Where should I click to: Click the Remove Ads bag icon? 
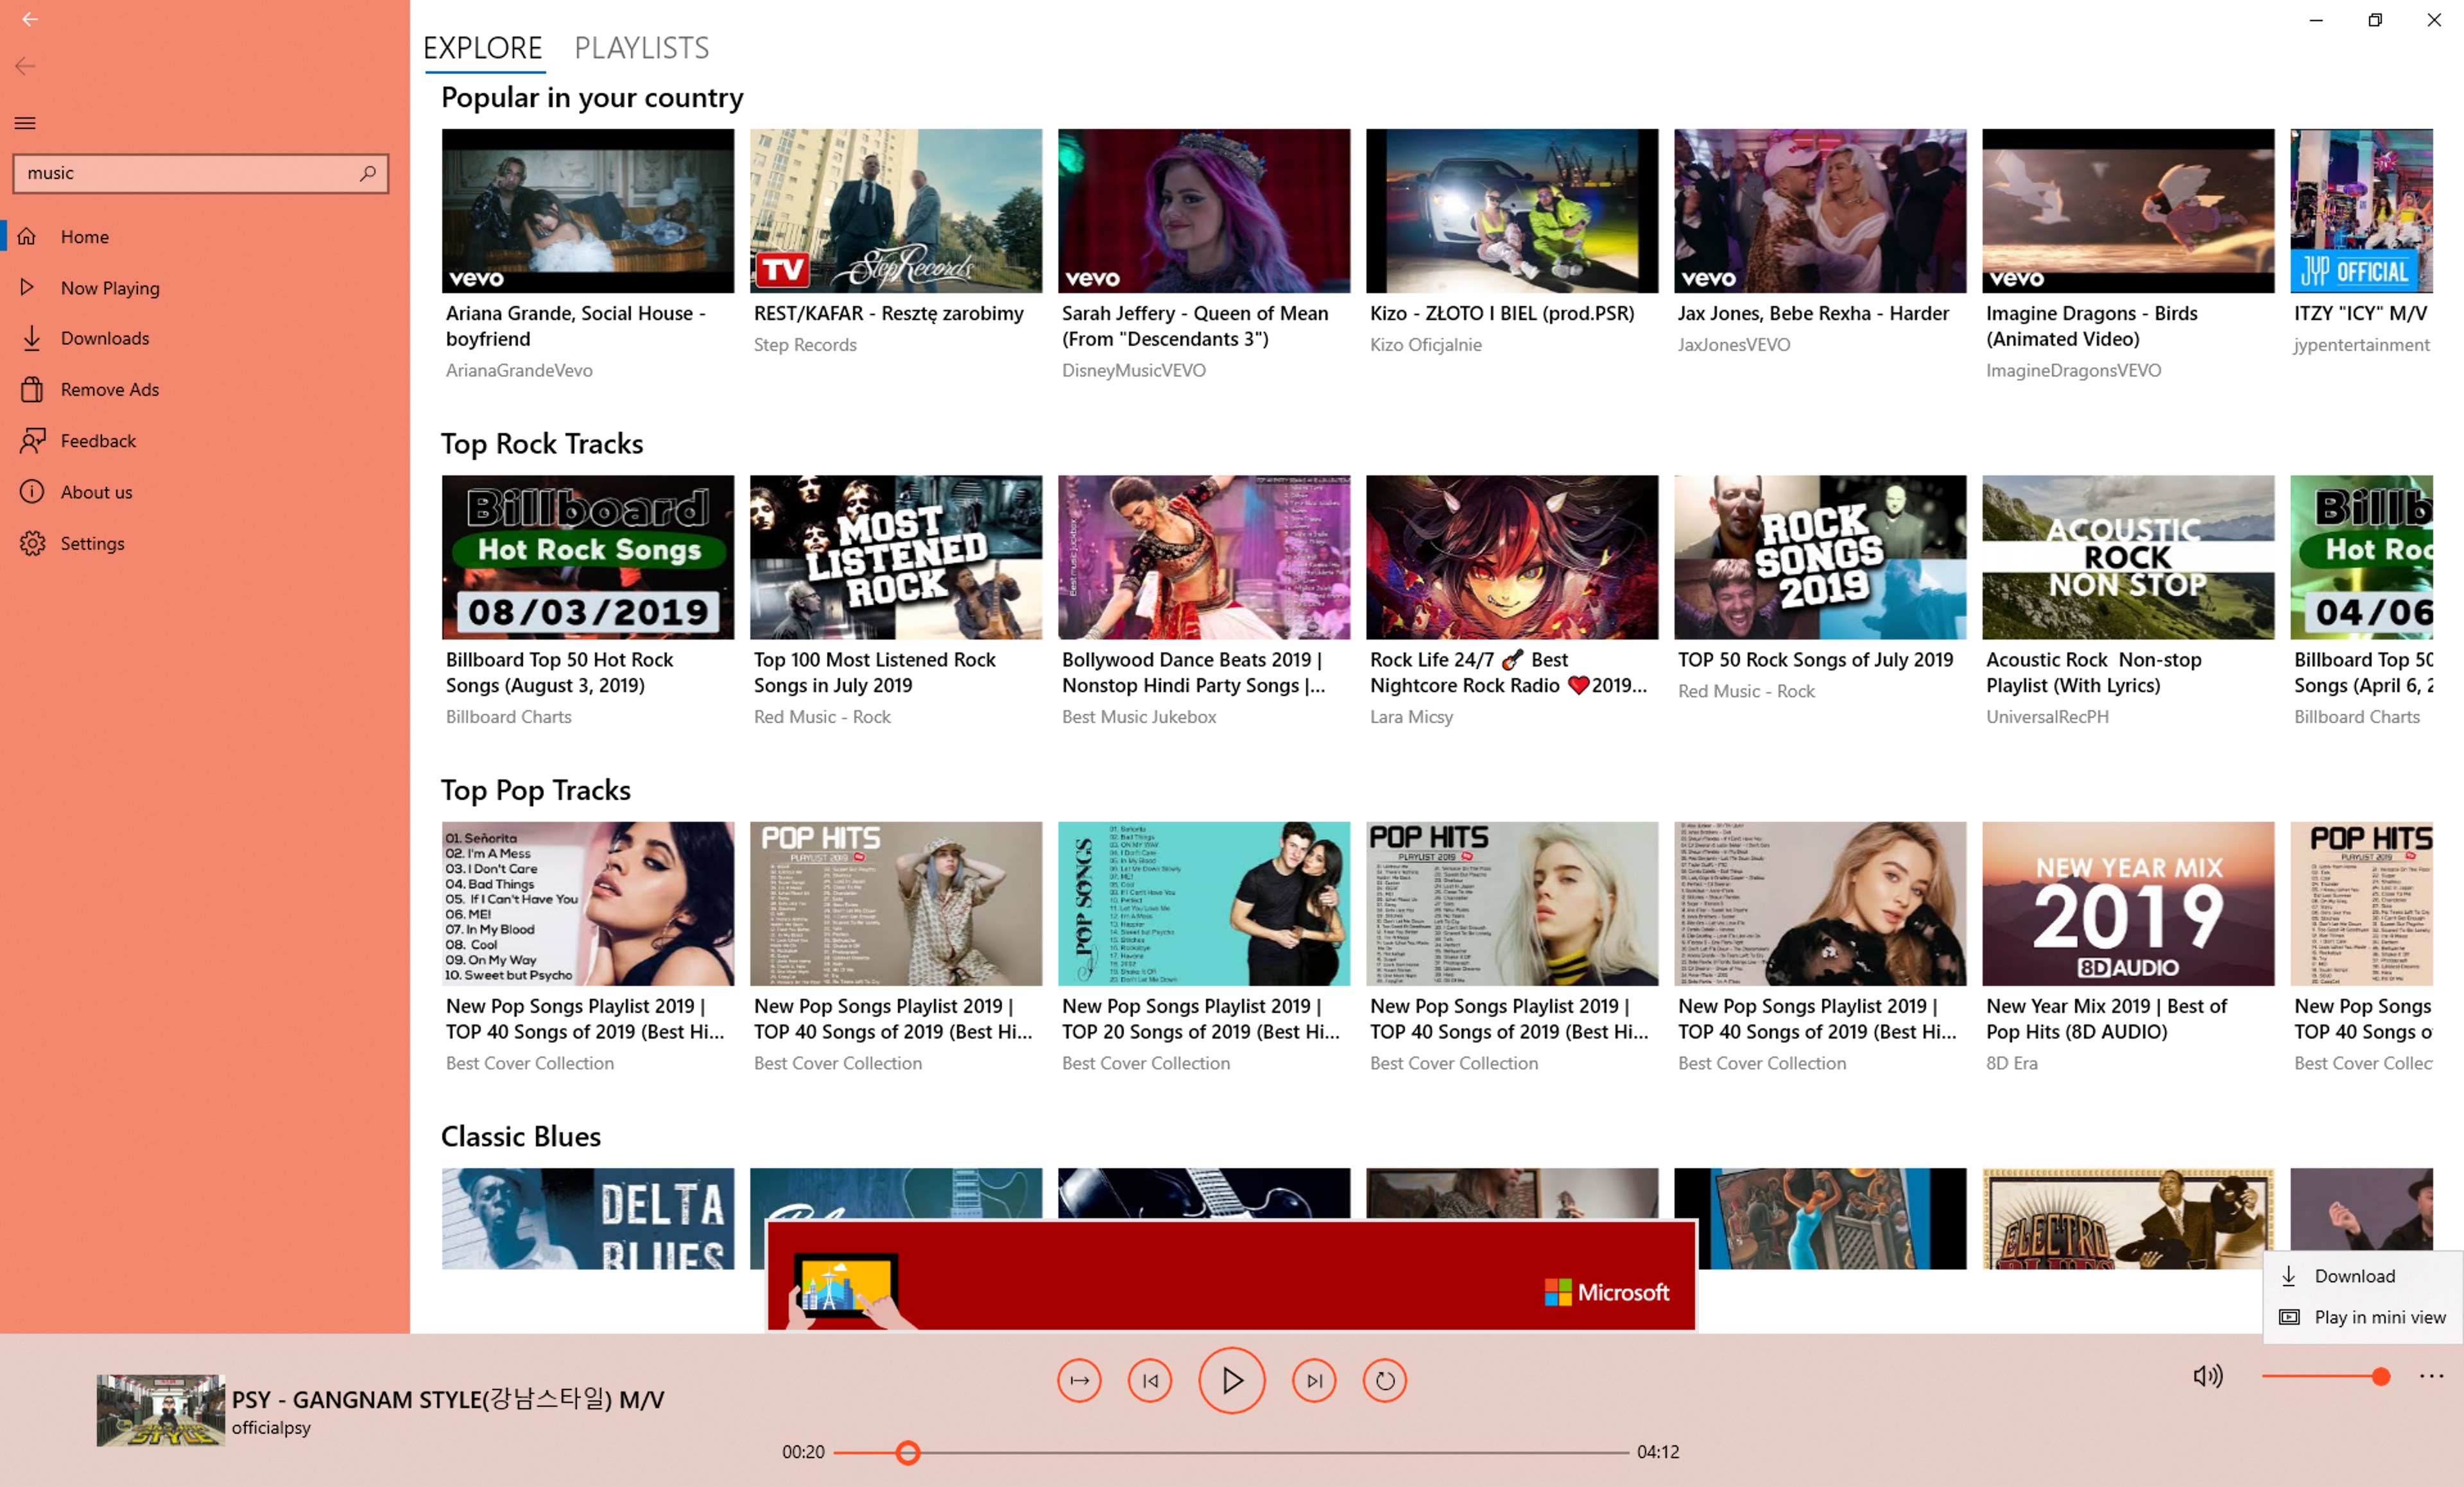point(32,389)
